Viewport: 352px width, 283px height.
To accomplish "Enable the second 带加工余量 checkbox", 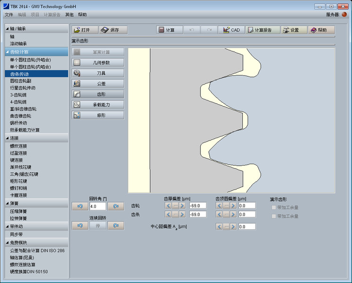I will pyautogui.click(x=274, y=216).
